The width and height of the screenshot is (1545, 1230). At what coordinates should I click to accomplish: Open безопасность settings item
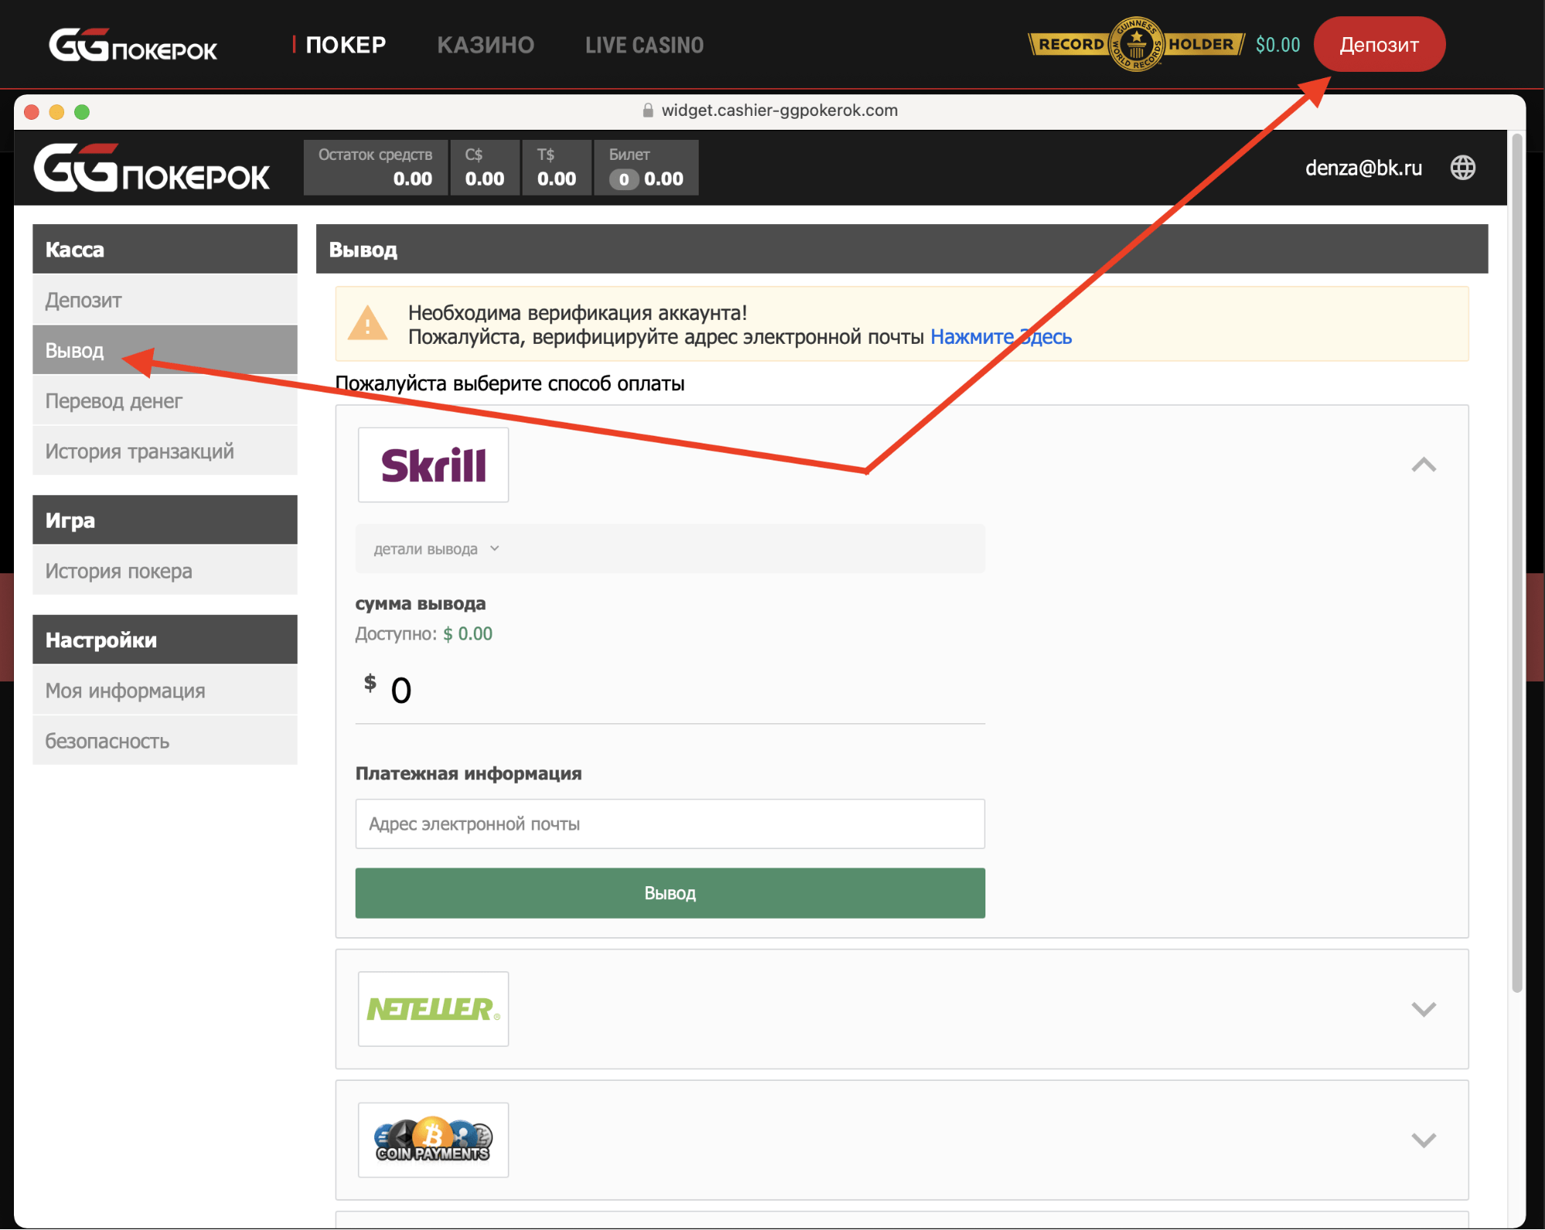(x=165, y=740)
